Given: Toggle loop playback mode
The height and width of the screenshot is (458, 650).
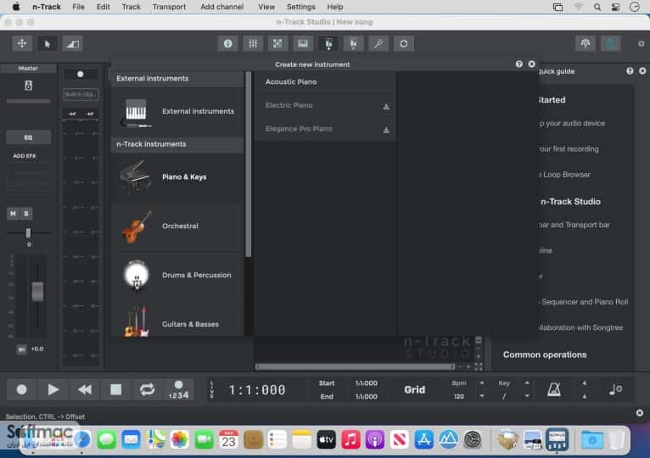Looking at the screenshot, I should pos(147,389).
